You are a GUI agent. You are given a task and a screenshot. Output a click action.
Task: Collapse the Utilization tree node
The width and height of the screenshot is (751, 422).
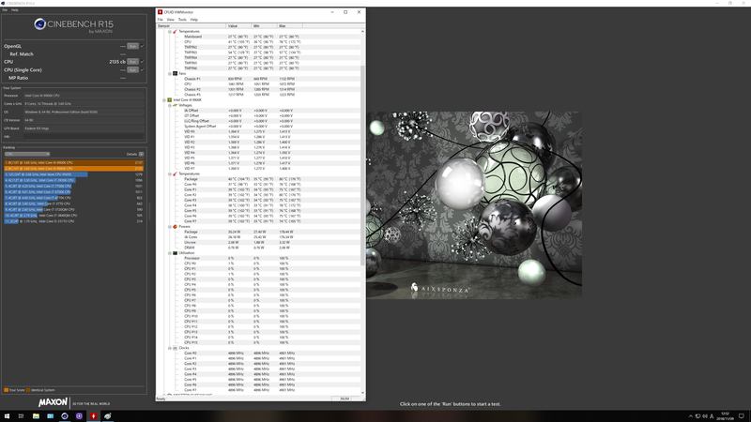coord(170,253)
